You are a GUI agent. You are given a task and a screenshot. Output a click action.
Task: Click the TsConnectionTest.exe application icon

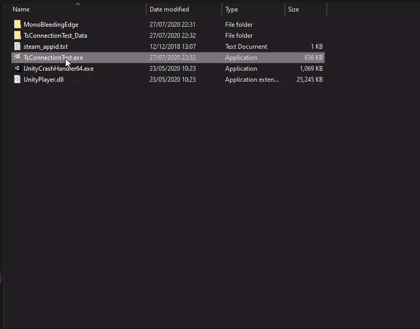coord(17,57)
